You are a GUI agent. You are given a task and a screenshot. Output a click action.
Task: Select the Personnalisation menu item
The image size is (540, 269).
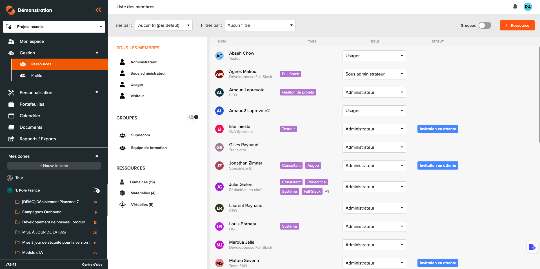click(x=36, y=92)
